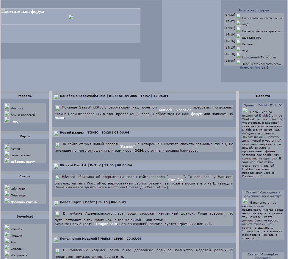Click the icon beside forum topic 'W-2'
The image size is (288, 259).
239,49
